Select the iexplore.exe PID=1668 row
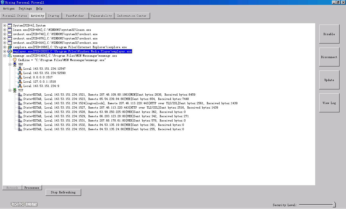This screenshot has width=346, height=209. (x=70, y=47)
